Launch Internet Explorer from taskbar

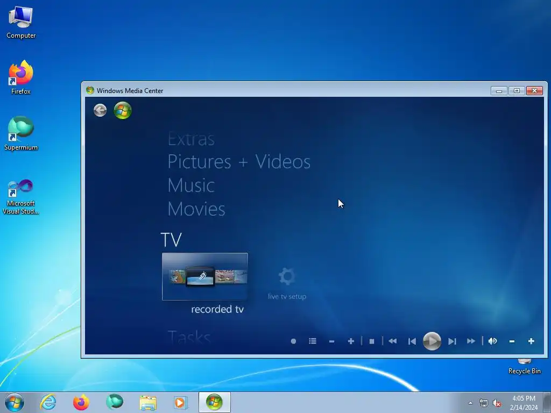(48, 402)
